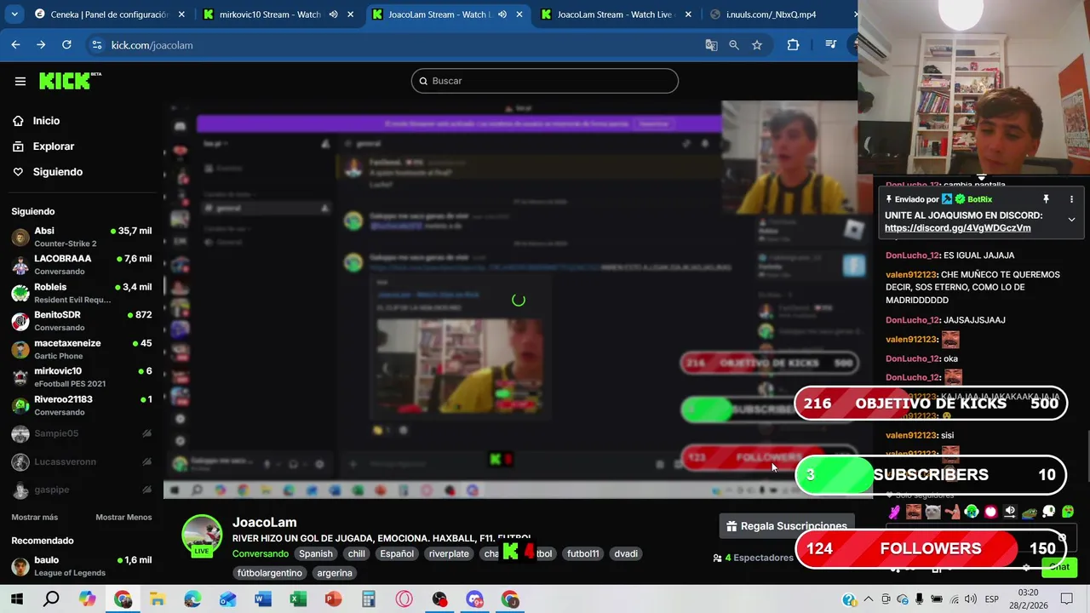
Task: Select the dvadi tag
Action: click(626, 553)
